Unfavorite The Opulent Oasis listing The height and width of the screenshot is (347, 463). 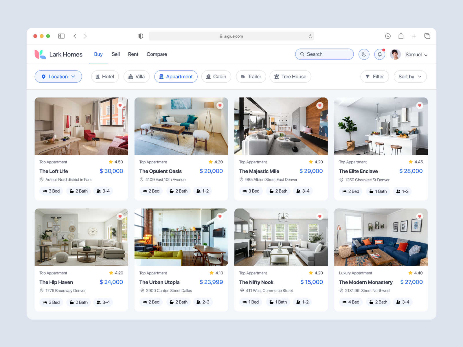click(220, 106)
